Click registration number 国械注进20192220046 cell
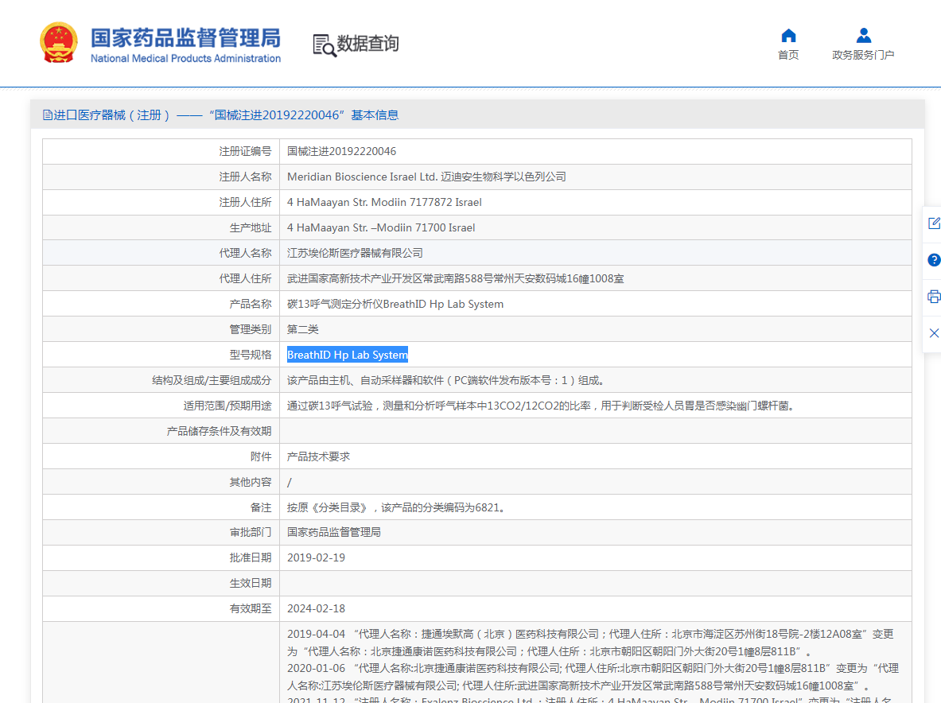Screen dimensions: 941x703 tap(341, 151)
